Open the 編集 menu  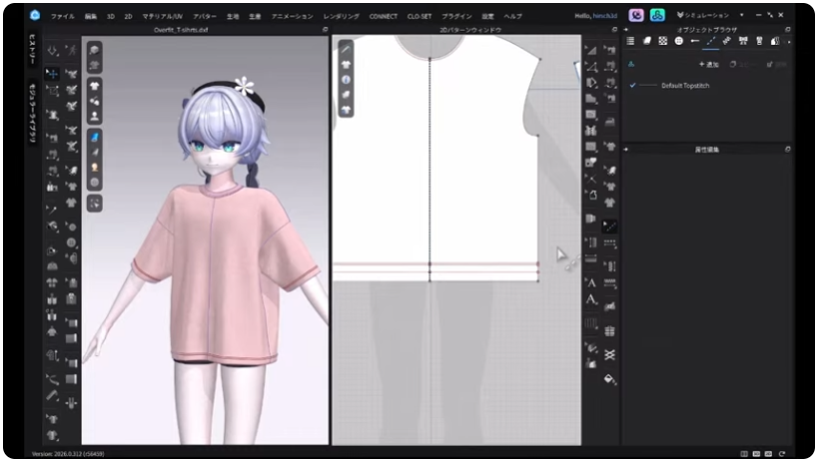(91, 17)
